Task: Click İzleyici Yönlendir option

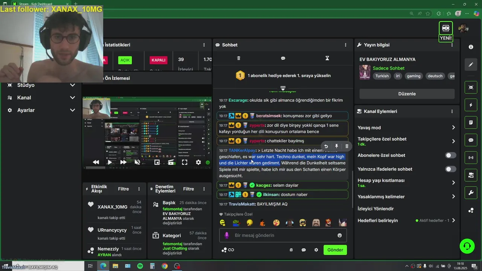Action: click(376, 209)
